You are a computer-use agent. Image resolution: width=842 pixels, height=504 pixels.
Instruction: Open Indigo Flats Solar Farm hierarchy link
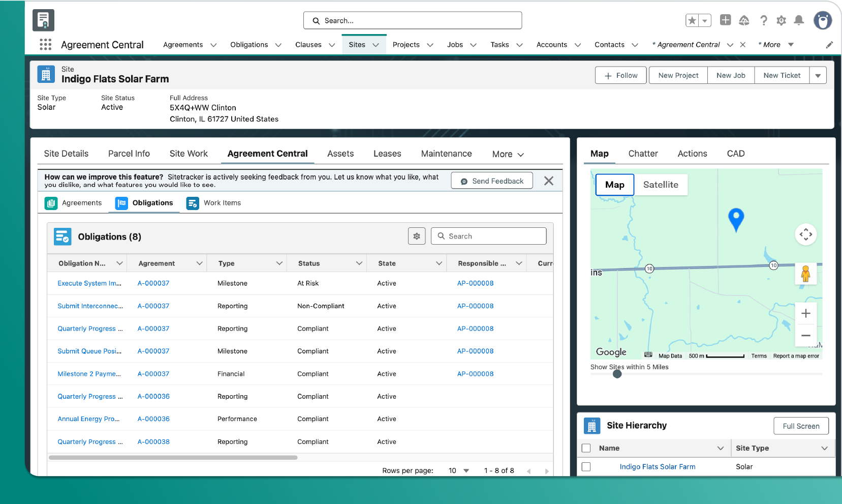[658, 467]
